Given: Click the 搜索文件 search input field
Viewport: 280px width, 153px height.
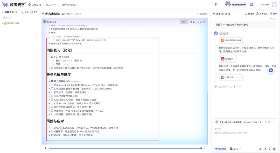Looking at the screenshot, I should coord(19,18).
